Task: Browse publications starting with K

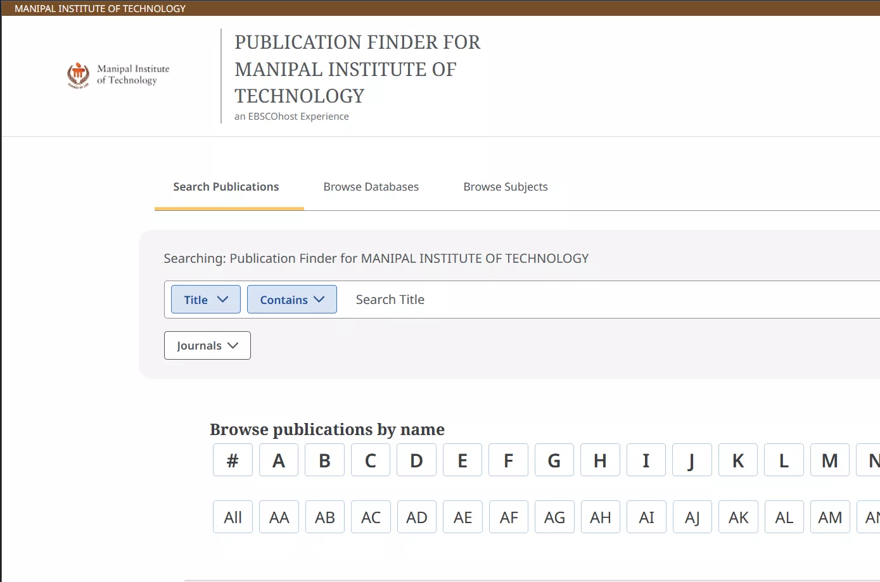Action: [737, 460]
